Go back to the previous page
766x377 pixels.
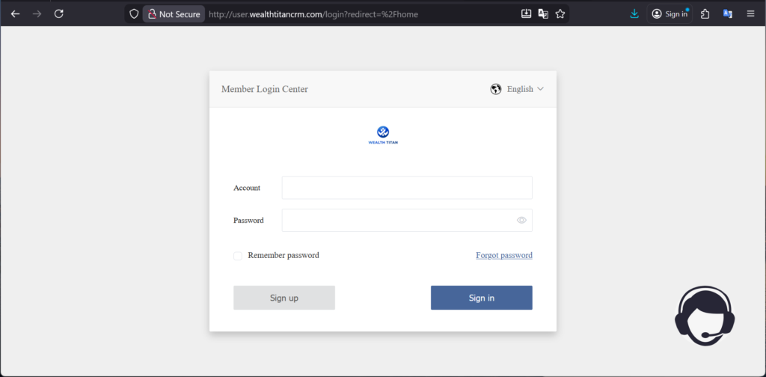[15, 13]
